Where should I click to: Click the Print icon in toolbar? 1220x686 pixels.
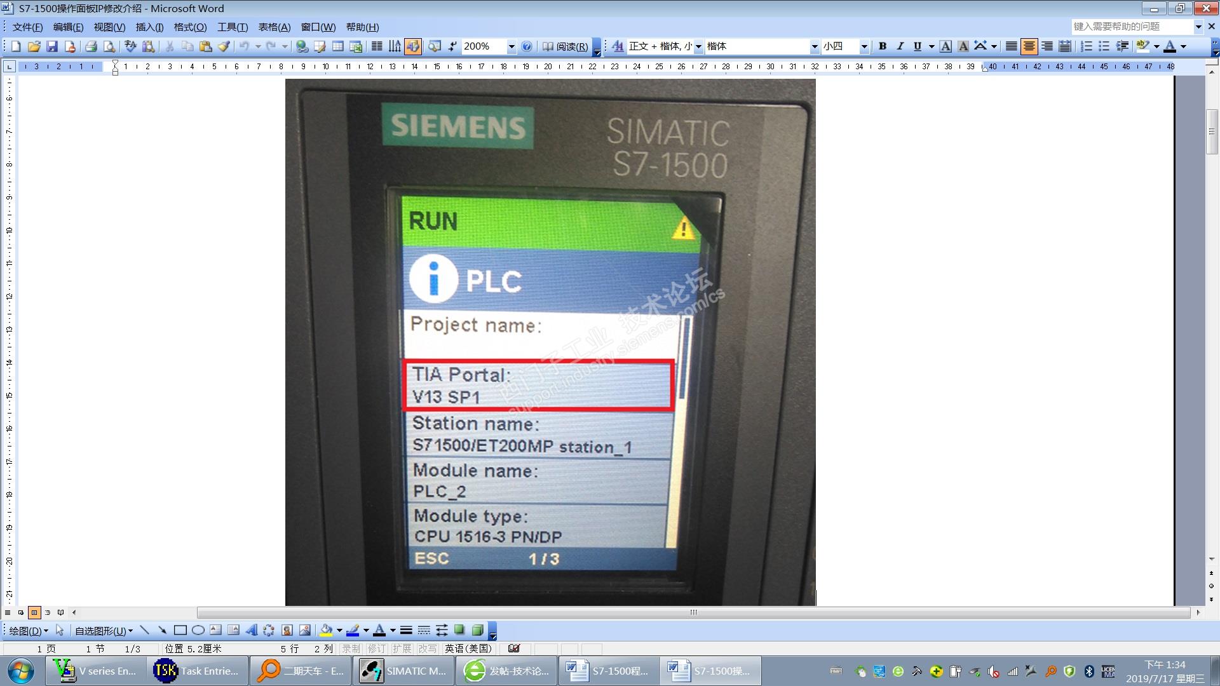coord(91,46)
